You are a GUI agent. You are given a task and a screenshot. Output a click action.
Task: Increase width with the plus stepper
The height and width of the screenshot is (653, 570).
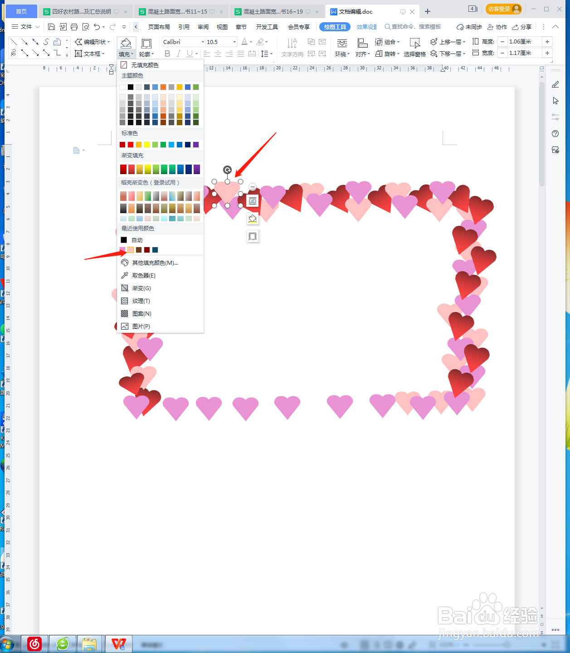click(x=547, y=53)
